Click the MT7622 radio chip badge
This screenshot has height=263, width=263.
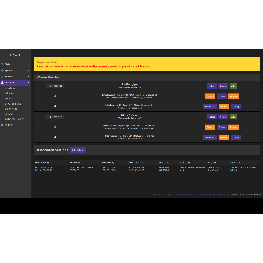click(x=55, y=86)
